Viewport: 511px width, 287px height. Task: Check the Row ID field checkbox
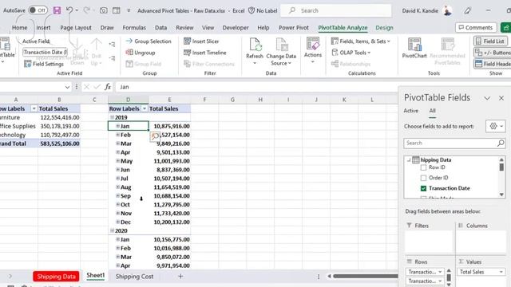coord(423,167)
